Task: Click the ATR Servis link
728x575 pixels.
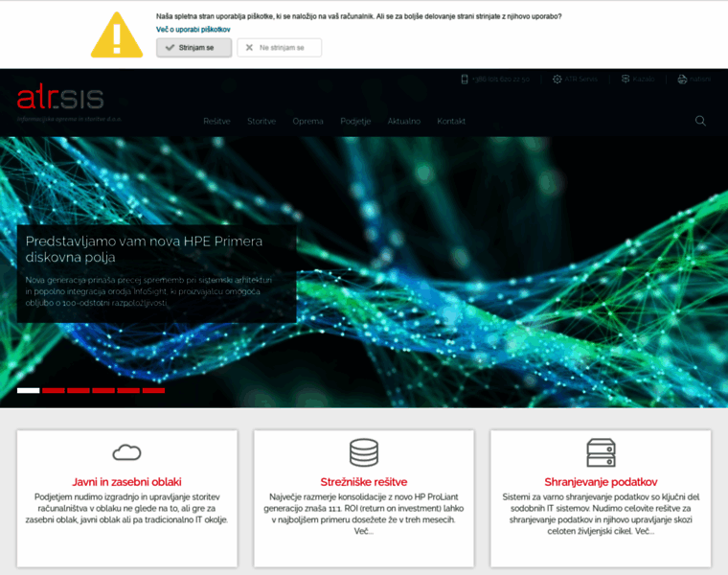Action: tap(580, 79)
